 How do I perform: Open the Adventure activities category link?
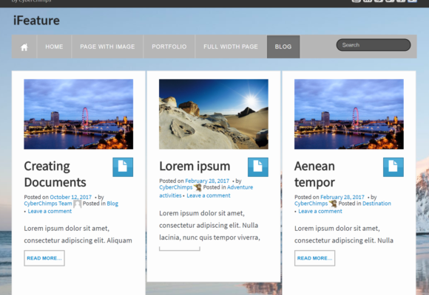[206, 191]
